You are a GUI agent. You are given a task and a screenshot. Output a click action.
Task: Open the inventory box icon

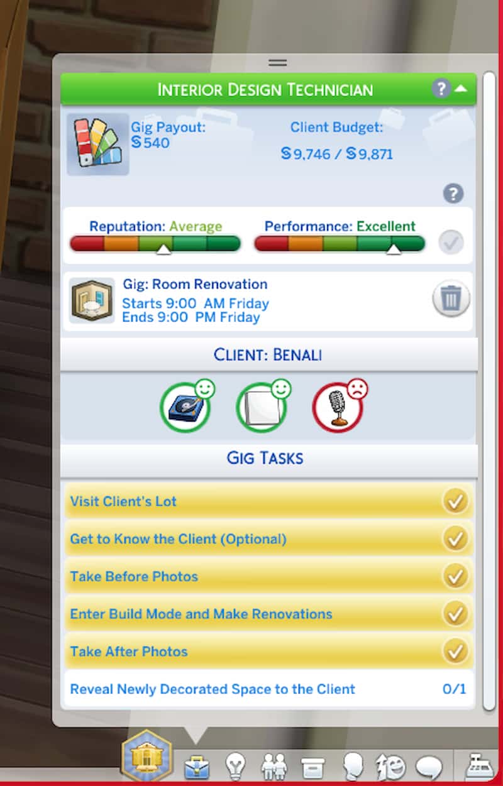(312, 767)
